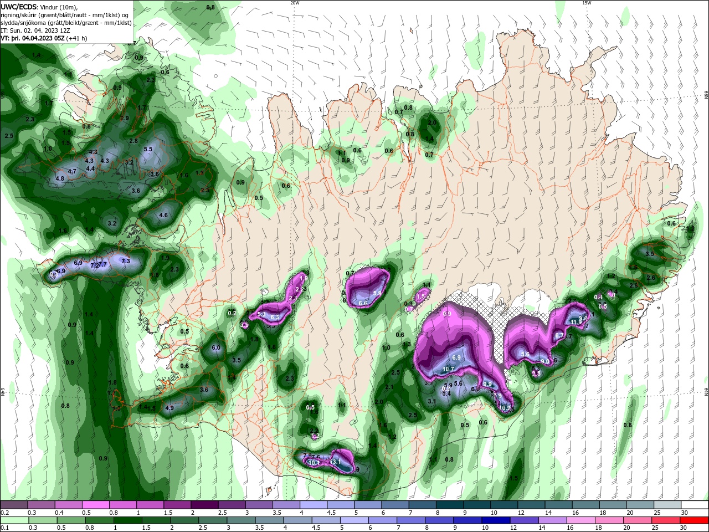
Task: Click the light pink 16 swatch in the lower legend row
Action: [582, 520]
